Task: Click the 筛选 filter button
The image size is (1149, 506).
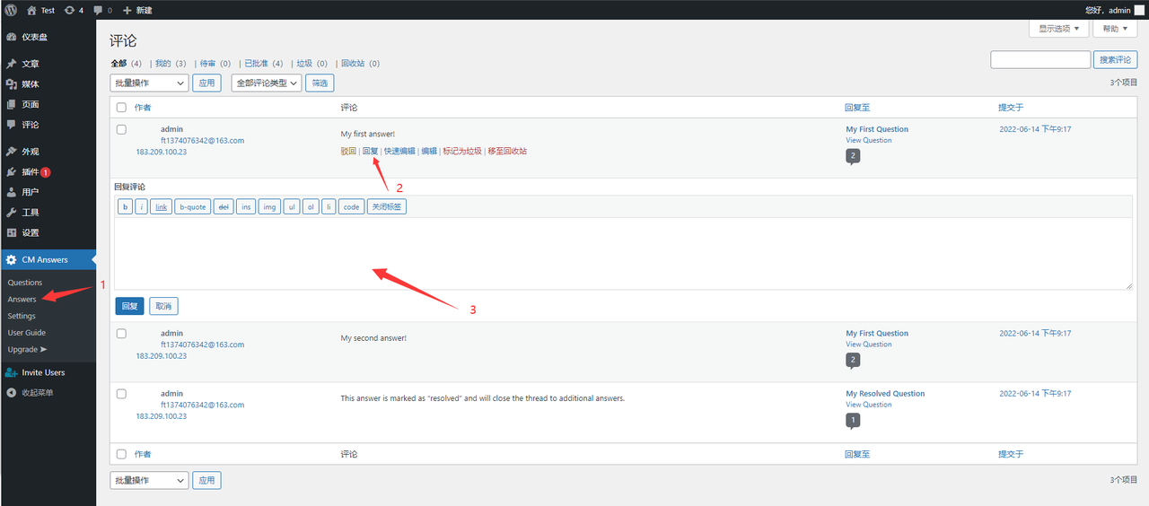Action: click(319, 83)
